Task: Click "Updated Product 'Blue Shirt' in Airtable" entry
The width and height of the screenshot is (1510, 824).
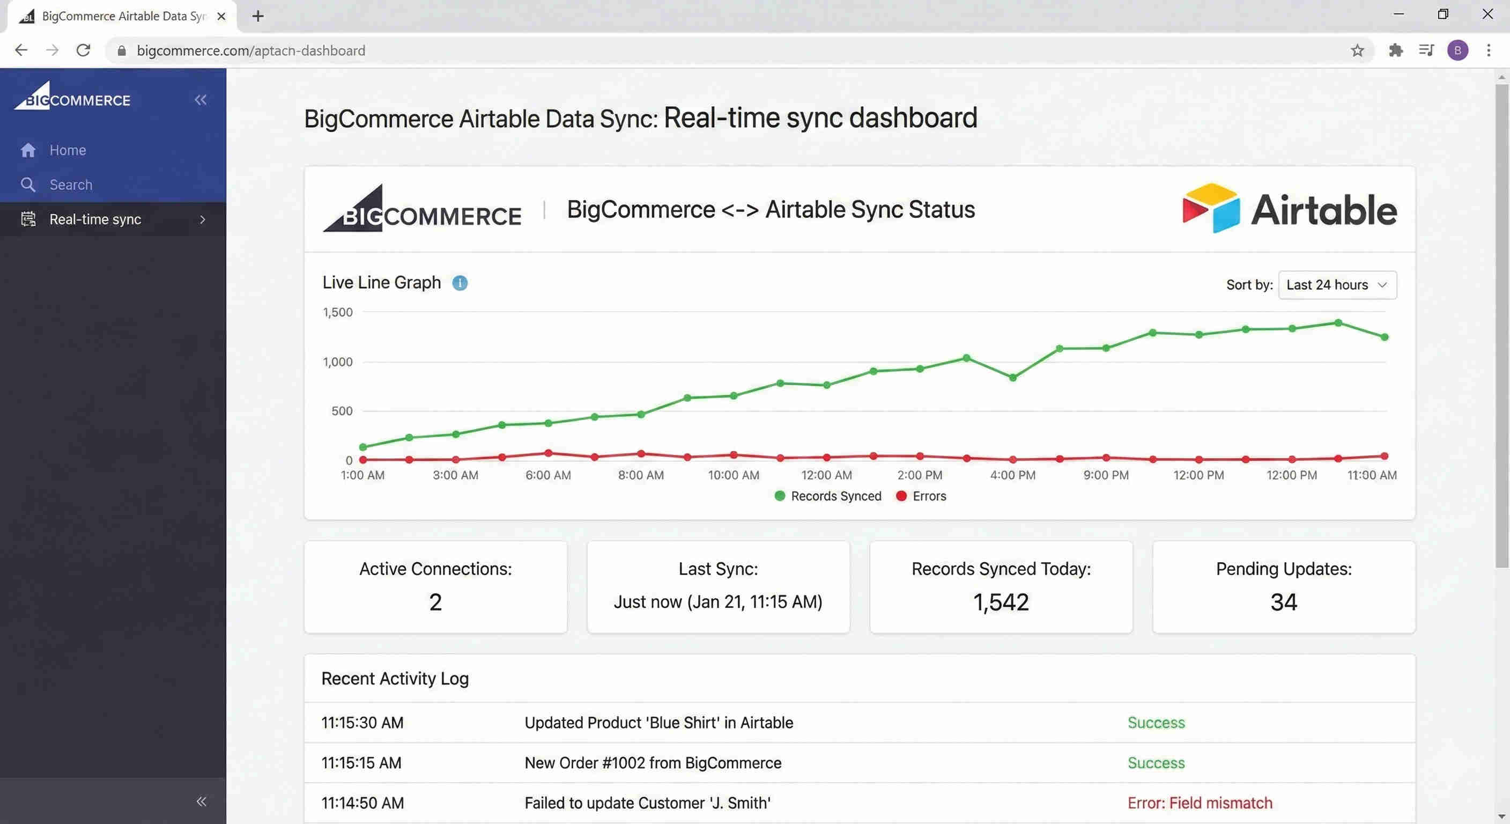Action: pos(658,723)
